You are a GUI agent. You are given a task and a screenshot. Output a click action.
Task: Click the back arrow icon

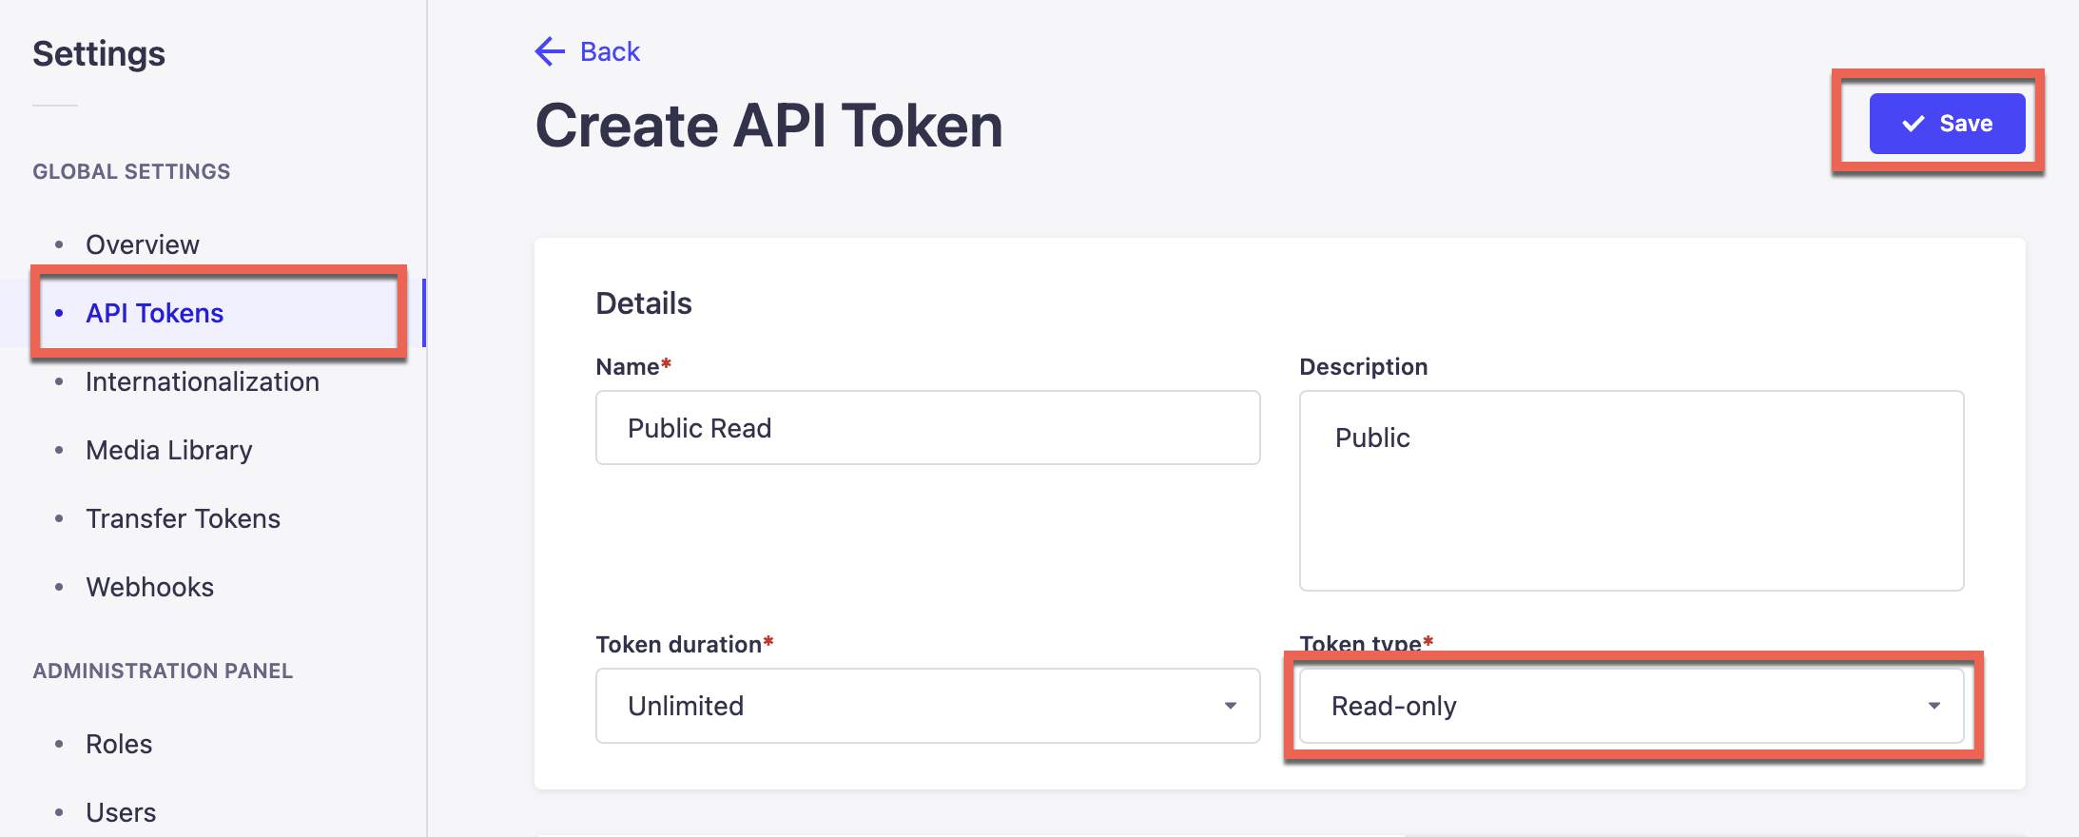pos(550,51)
